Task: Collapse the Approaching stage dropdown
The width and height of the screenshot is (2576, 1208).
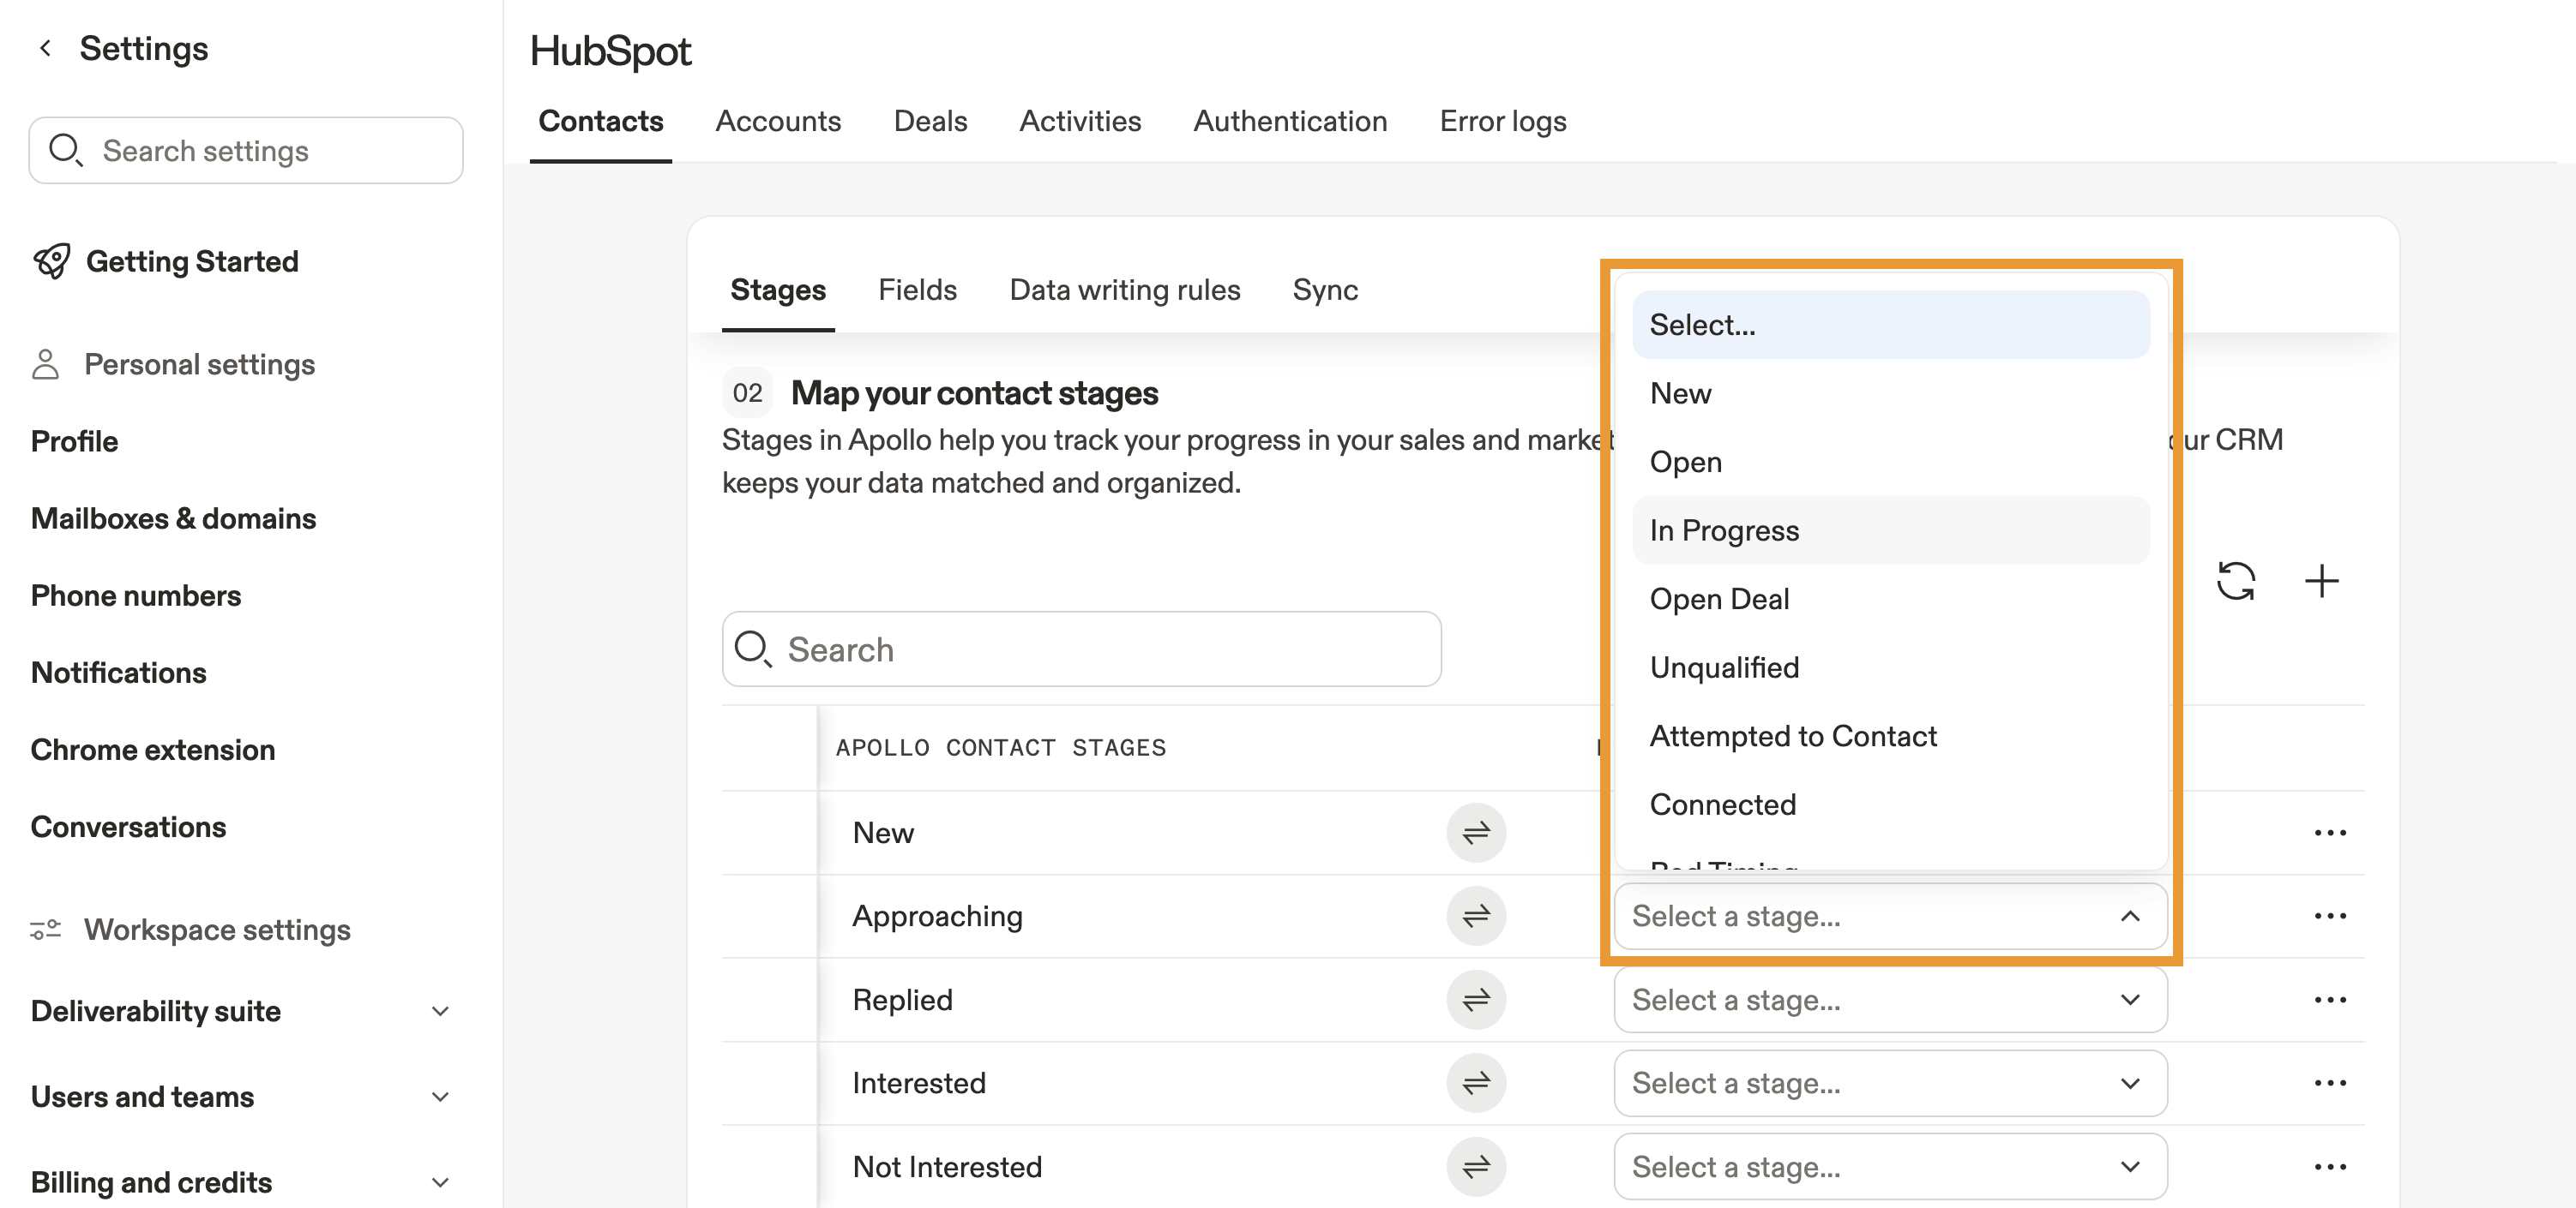Action: pyautogui.click(x=2130, y=915)
